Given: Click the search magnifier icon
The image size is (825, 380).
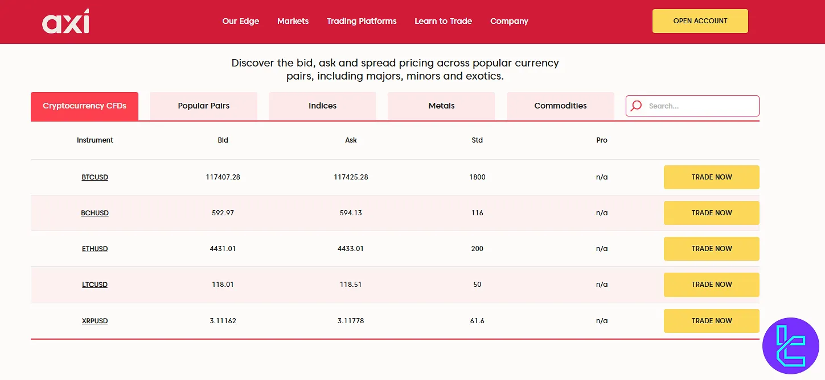Looking at the screenshot, I should (x=637, y=106).
